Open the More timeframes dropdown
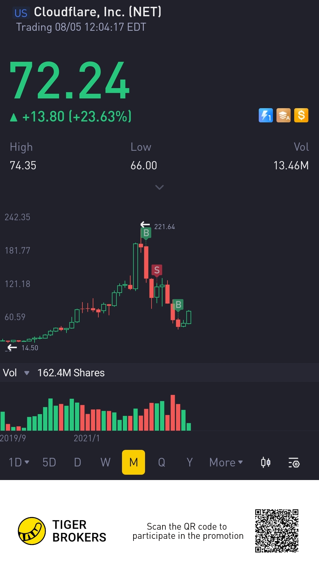The height and width of the screenshot is (582, 319). pos(226,462)
